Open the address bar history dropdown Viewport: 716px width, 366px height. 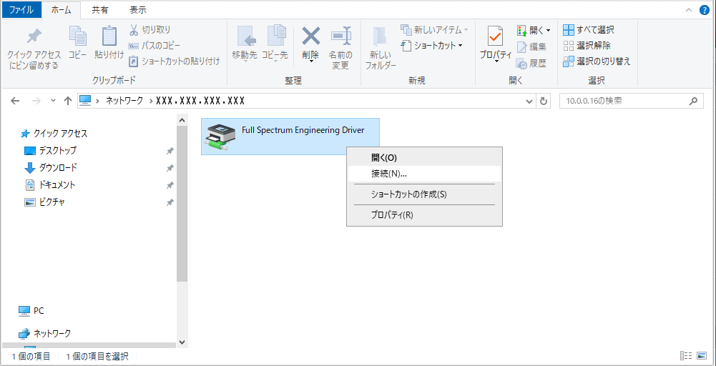[x=530, y=101]
